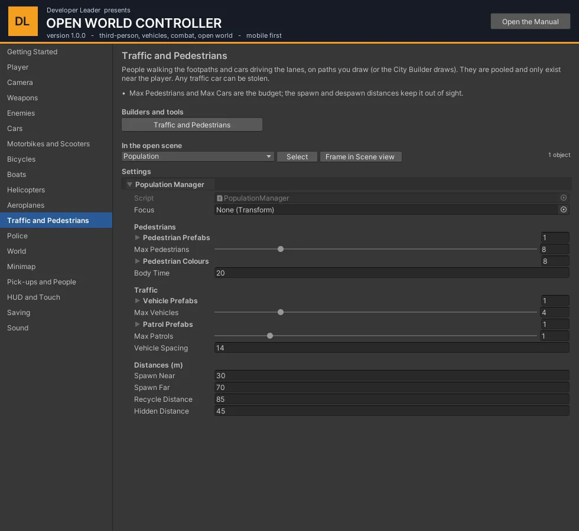Click the 'version 1.0.0' text
This screenshot has width=579, height=531.
(x=66, y=35)
